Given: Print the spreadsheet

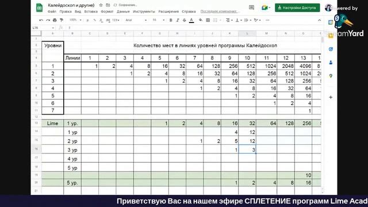Looking at the screenshot, I should pyautogui.click(x=55, y=20).
